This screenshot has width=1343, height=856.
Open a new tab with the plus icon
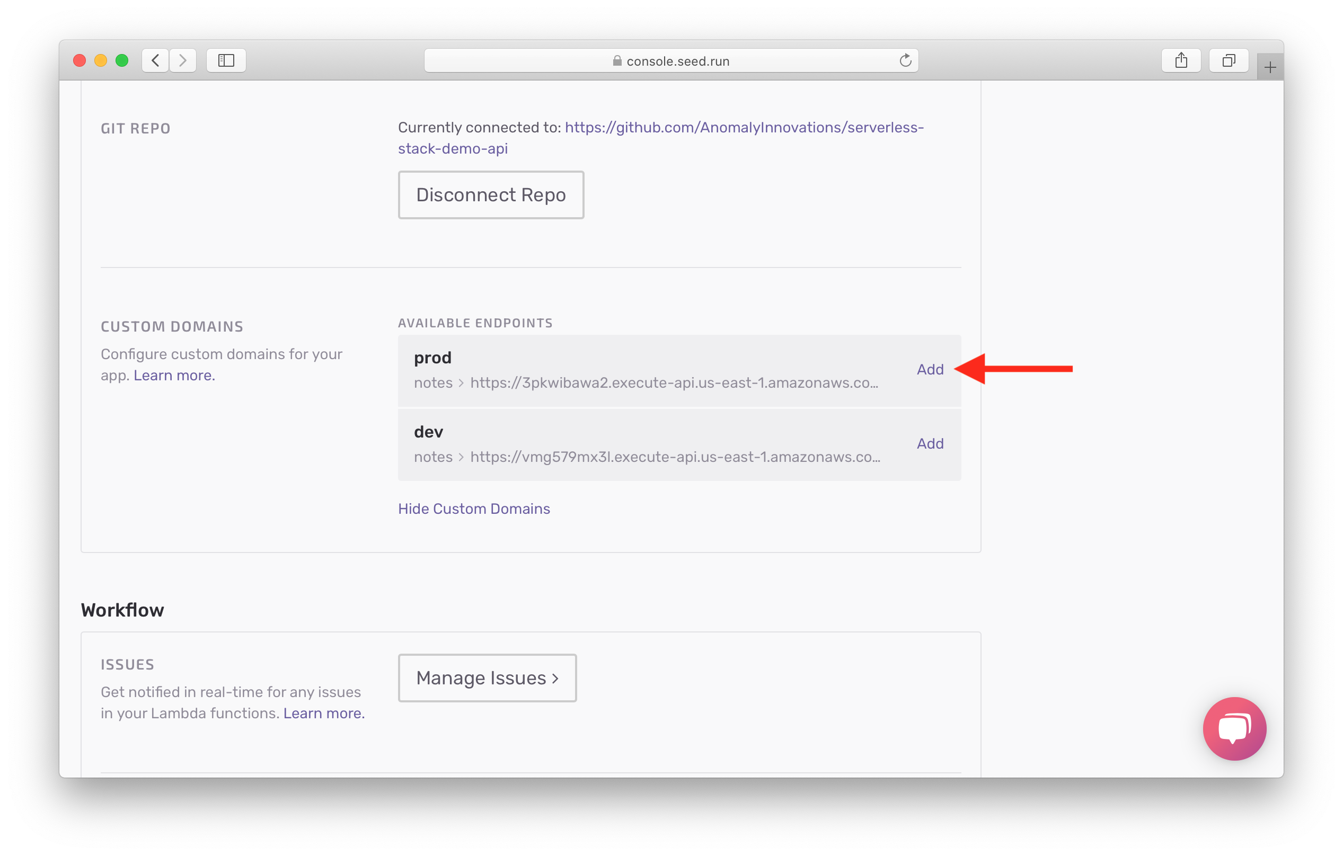1269,67
